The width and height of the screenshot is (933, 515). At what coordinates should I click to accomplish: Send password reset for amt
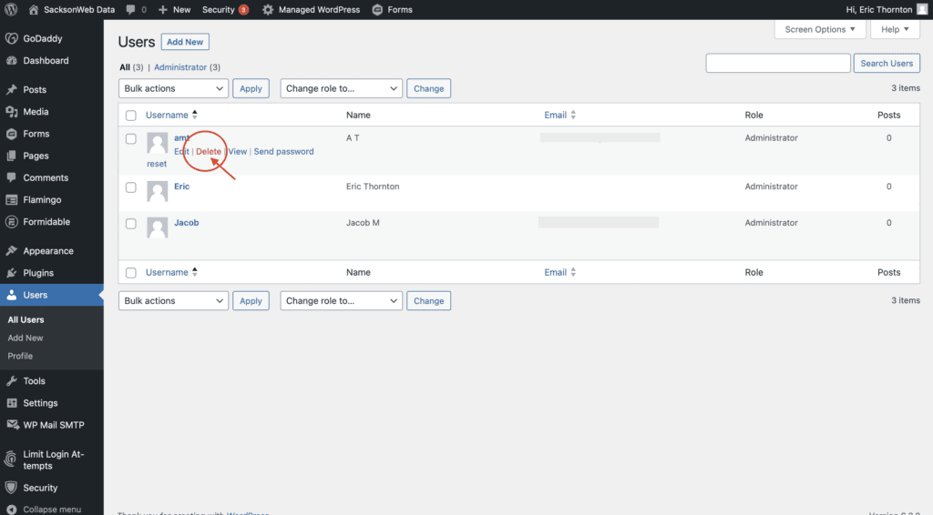coord(284,151)
